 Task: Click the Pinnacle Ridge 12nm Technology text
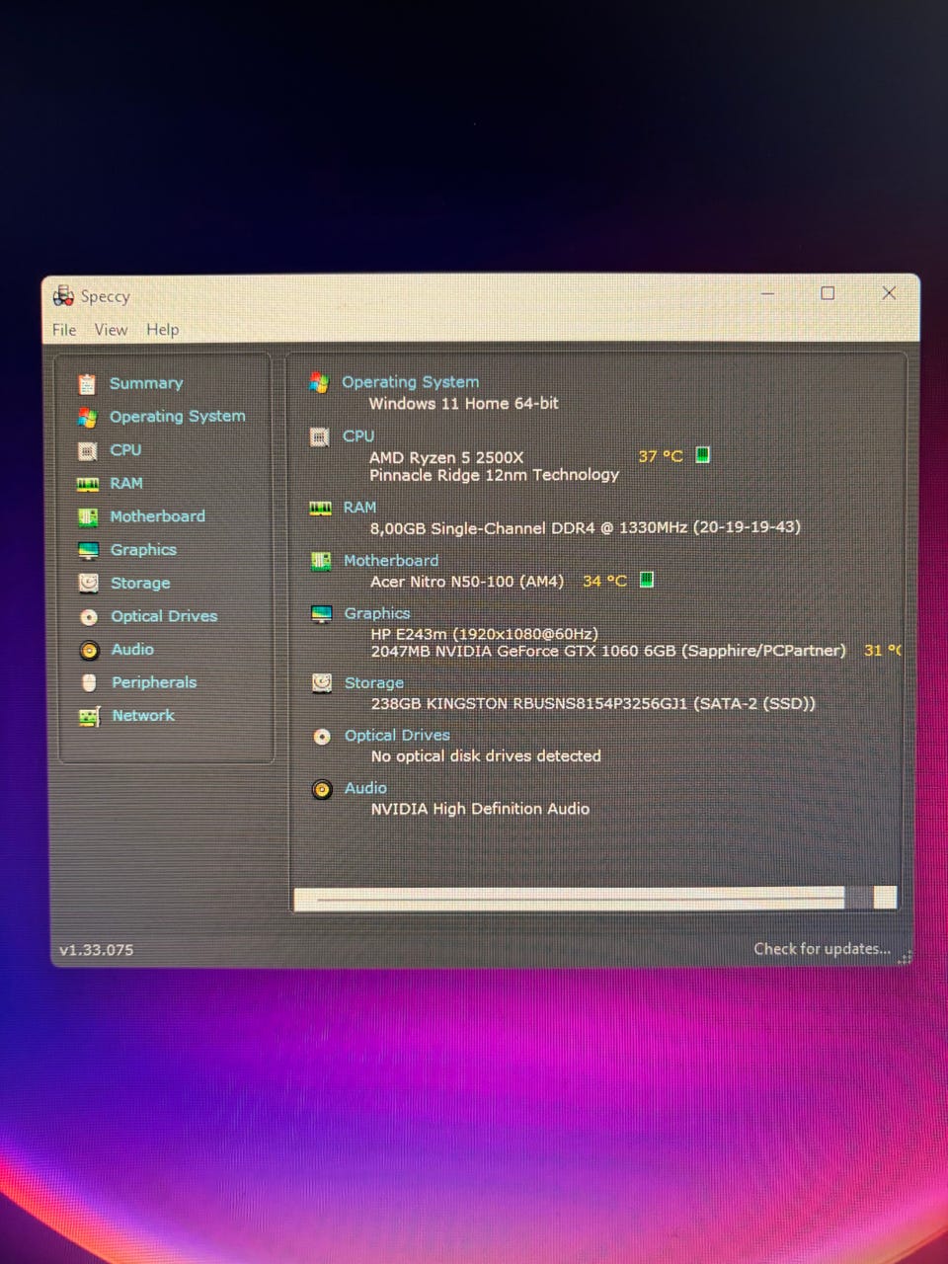tap(495, 475)
